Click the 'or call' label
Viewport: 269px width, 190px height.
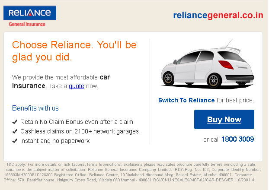click(211, 139)
